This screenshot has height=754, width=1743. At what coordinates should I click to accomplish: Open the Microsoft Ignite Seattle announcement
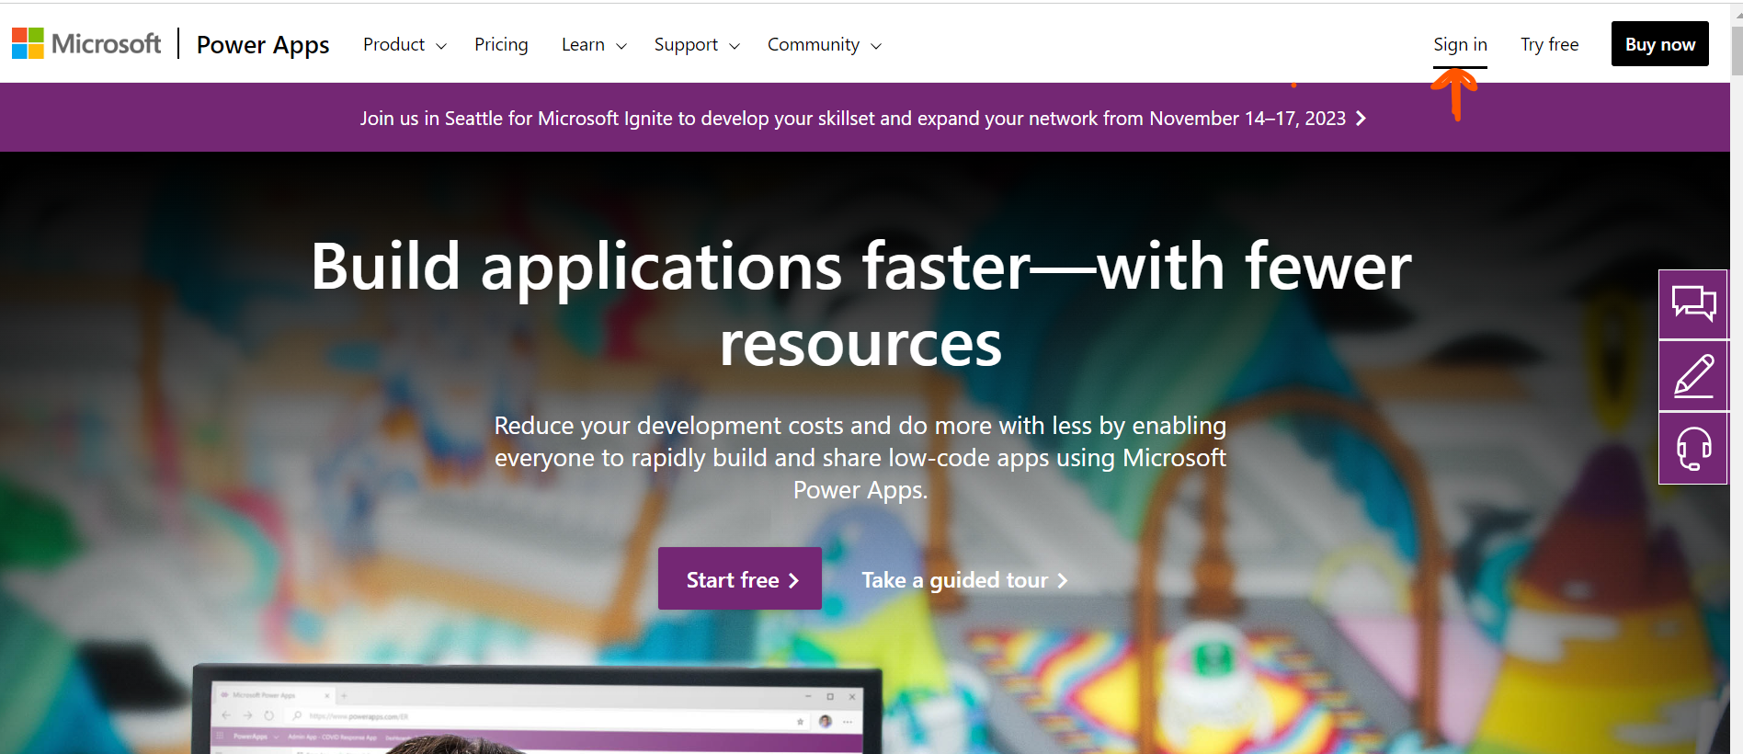pyautogui.click(x=862, y=119)
